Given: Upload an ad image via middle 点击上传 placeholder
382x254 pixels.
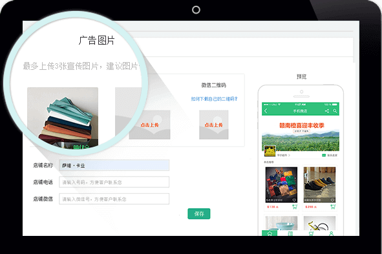Looking at the screenshot, I should (x=149, y=125).
